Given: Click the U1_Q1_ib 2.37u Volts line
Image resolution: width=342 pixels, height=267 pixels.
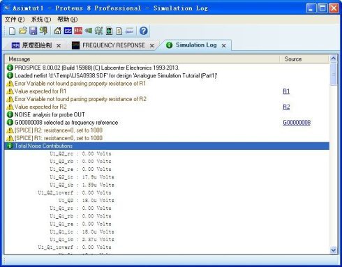Looking at the screenshot, I should pyautogui.click(x=82, y=239).
